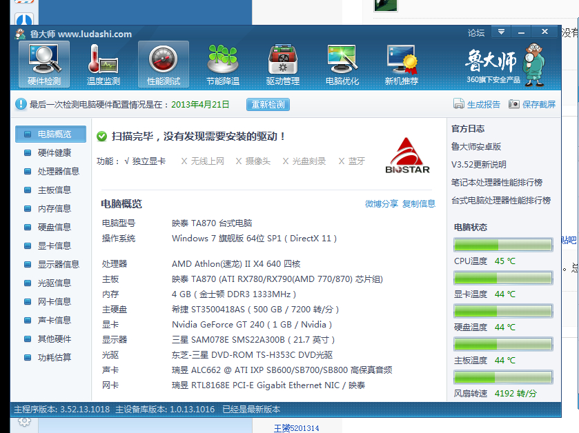Click the BIOSTAR brand logo
Image resolution: width=579 pixels, height=433 pixels.
[x=407, y=155]
